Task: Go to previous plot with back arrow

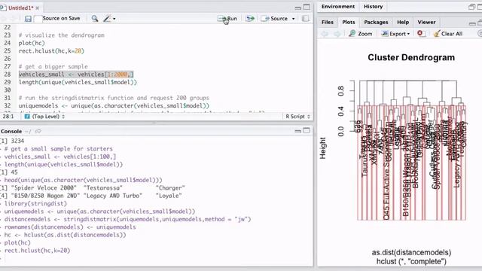Action: 325,34
